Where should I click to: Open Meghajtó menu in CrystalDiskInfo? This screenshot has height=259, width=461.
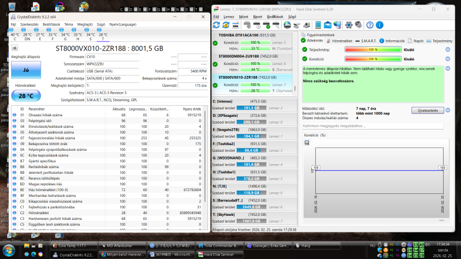85,24
